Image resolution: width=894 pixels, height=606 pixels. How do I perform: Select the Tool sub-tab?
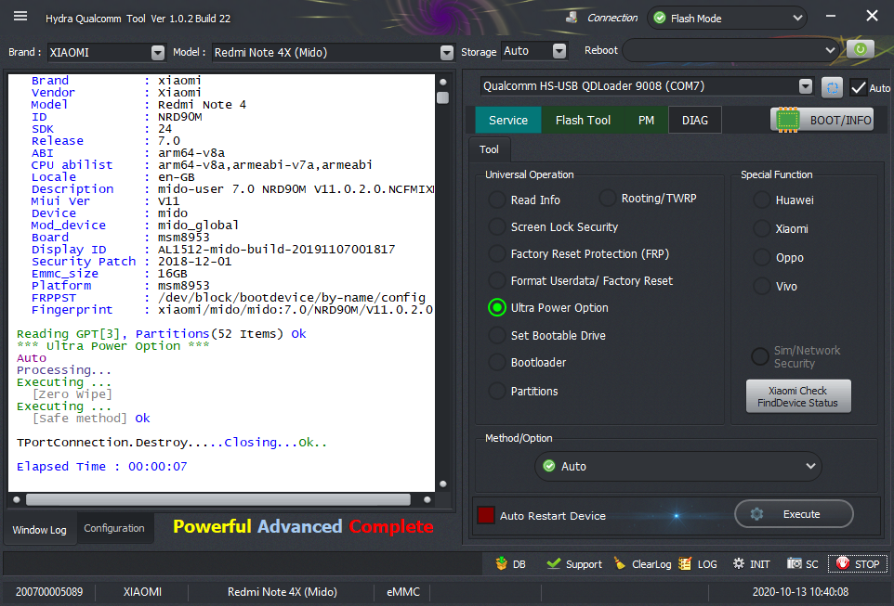click(489, 149)
